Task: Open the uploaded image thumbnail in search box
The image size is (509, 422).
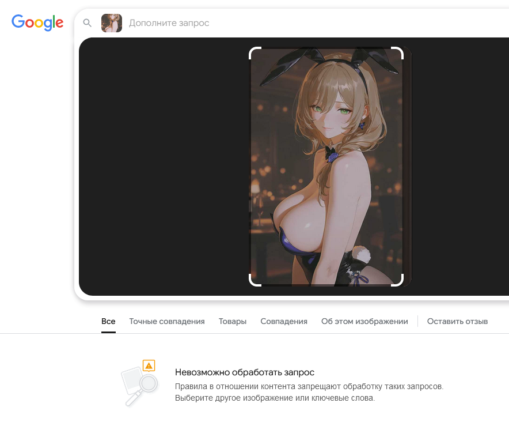Action: pyautogui.click(x=112, y=22)
